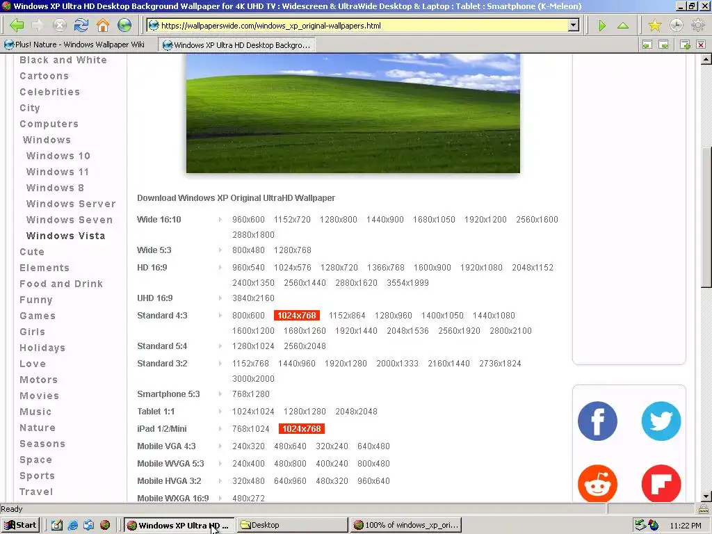
Task: Download the 1280x1024 Standard 5:4 size
Action: click(253, 346)
